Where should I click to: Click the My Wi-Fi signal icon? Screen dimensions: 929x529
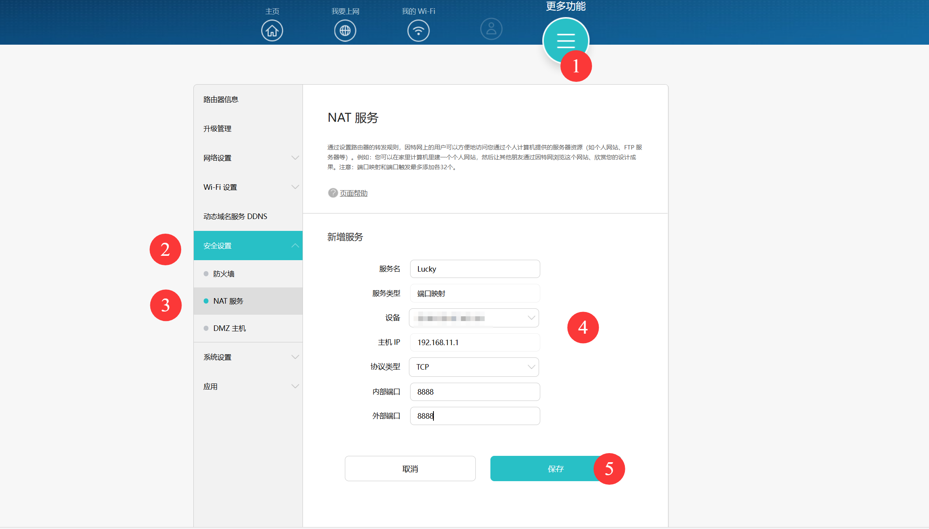tap(418, 30)
